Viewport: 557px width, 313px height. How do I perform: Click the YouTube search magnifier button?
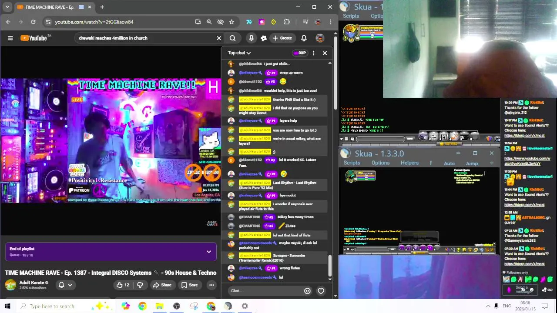(x=232, y=38)
